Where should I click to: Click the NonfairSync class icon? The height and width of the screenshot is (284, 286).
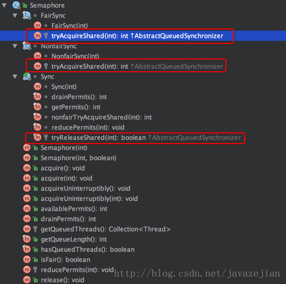tap(27, 46)
